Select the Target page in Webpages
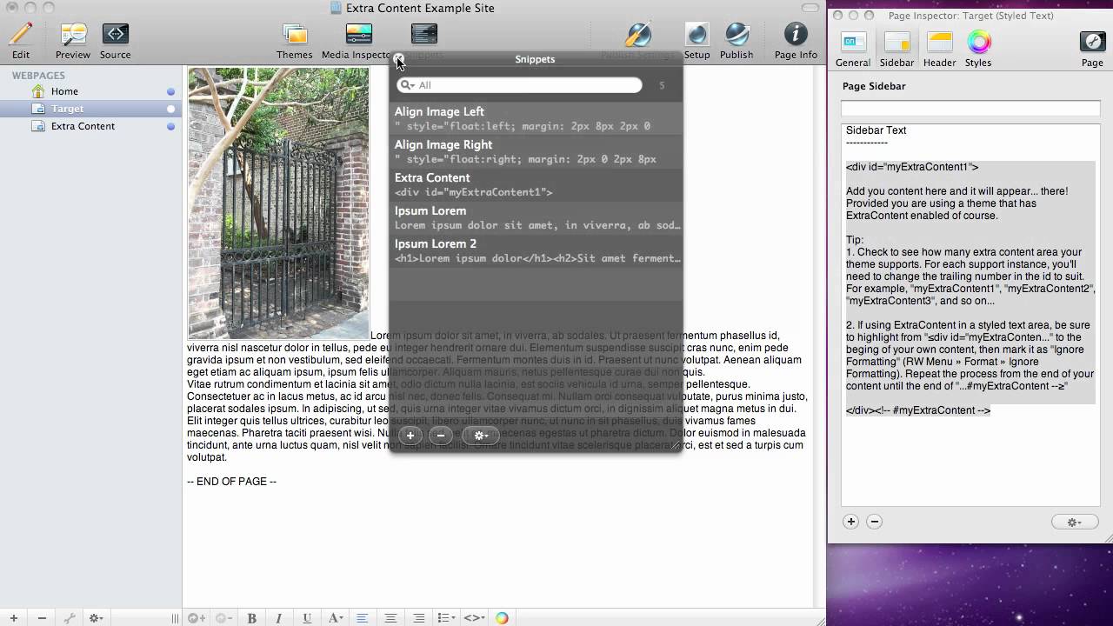This screenshot has width=1113, height=626. coord(90,109)
